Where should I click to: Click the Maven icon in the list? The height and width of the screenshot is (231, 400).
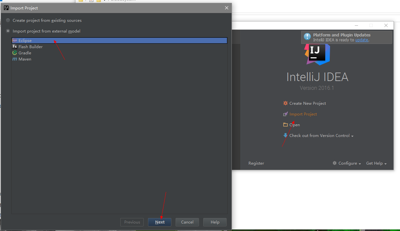point(15,59)
